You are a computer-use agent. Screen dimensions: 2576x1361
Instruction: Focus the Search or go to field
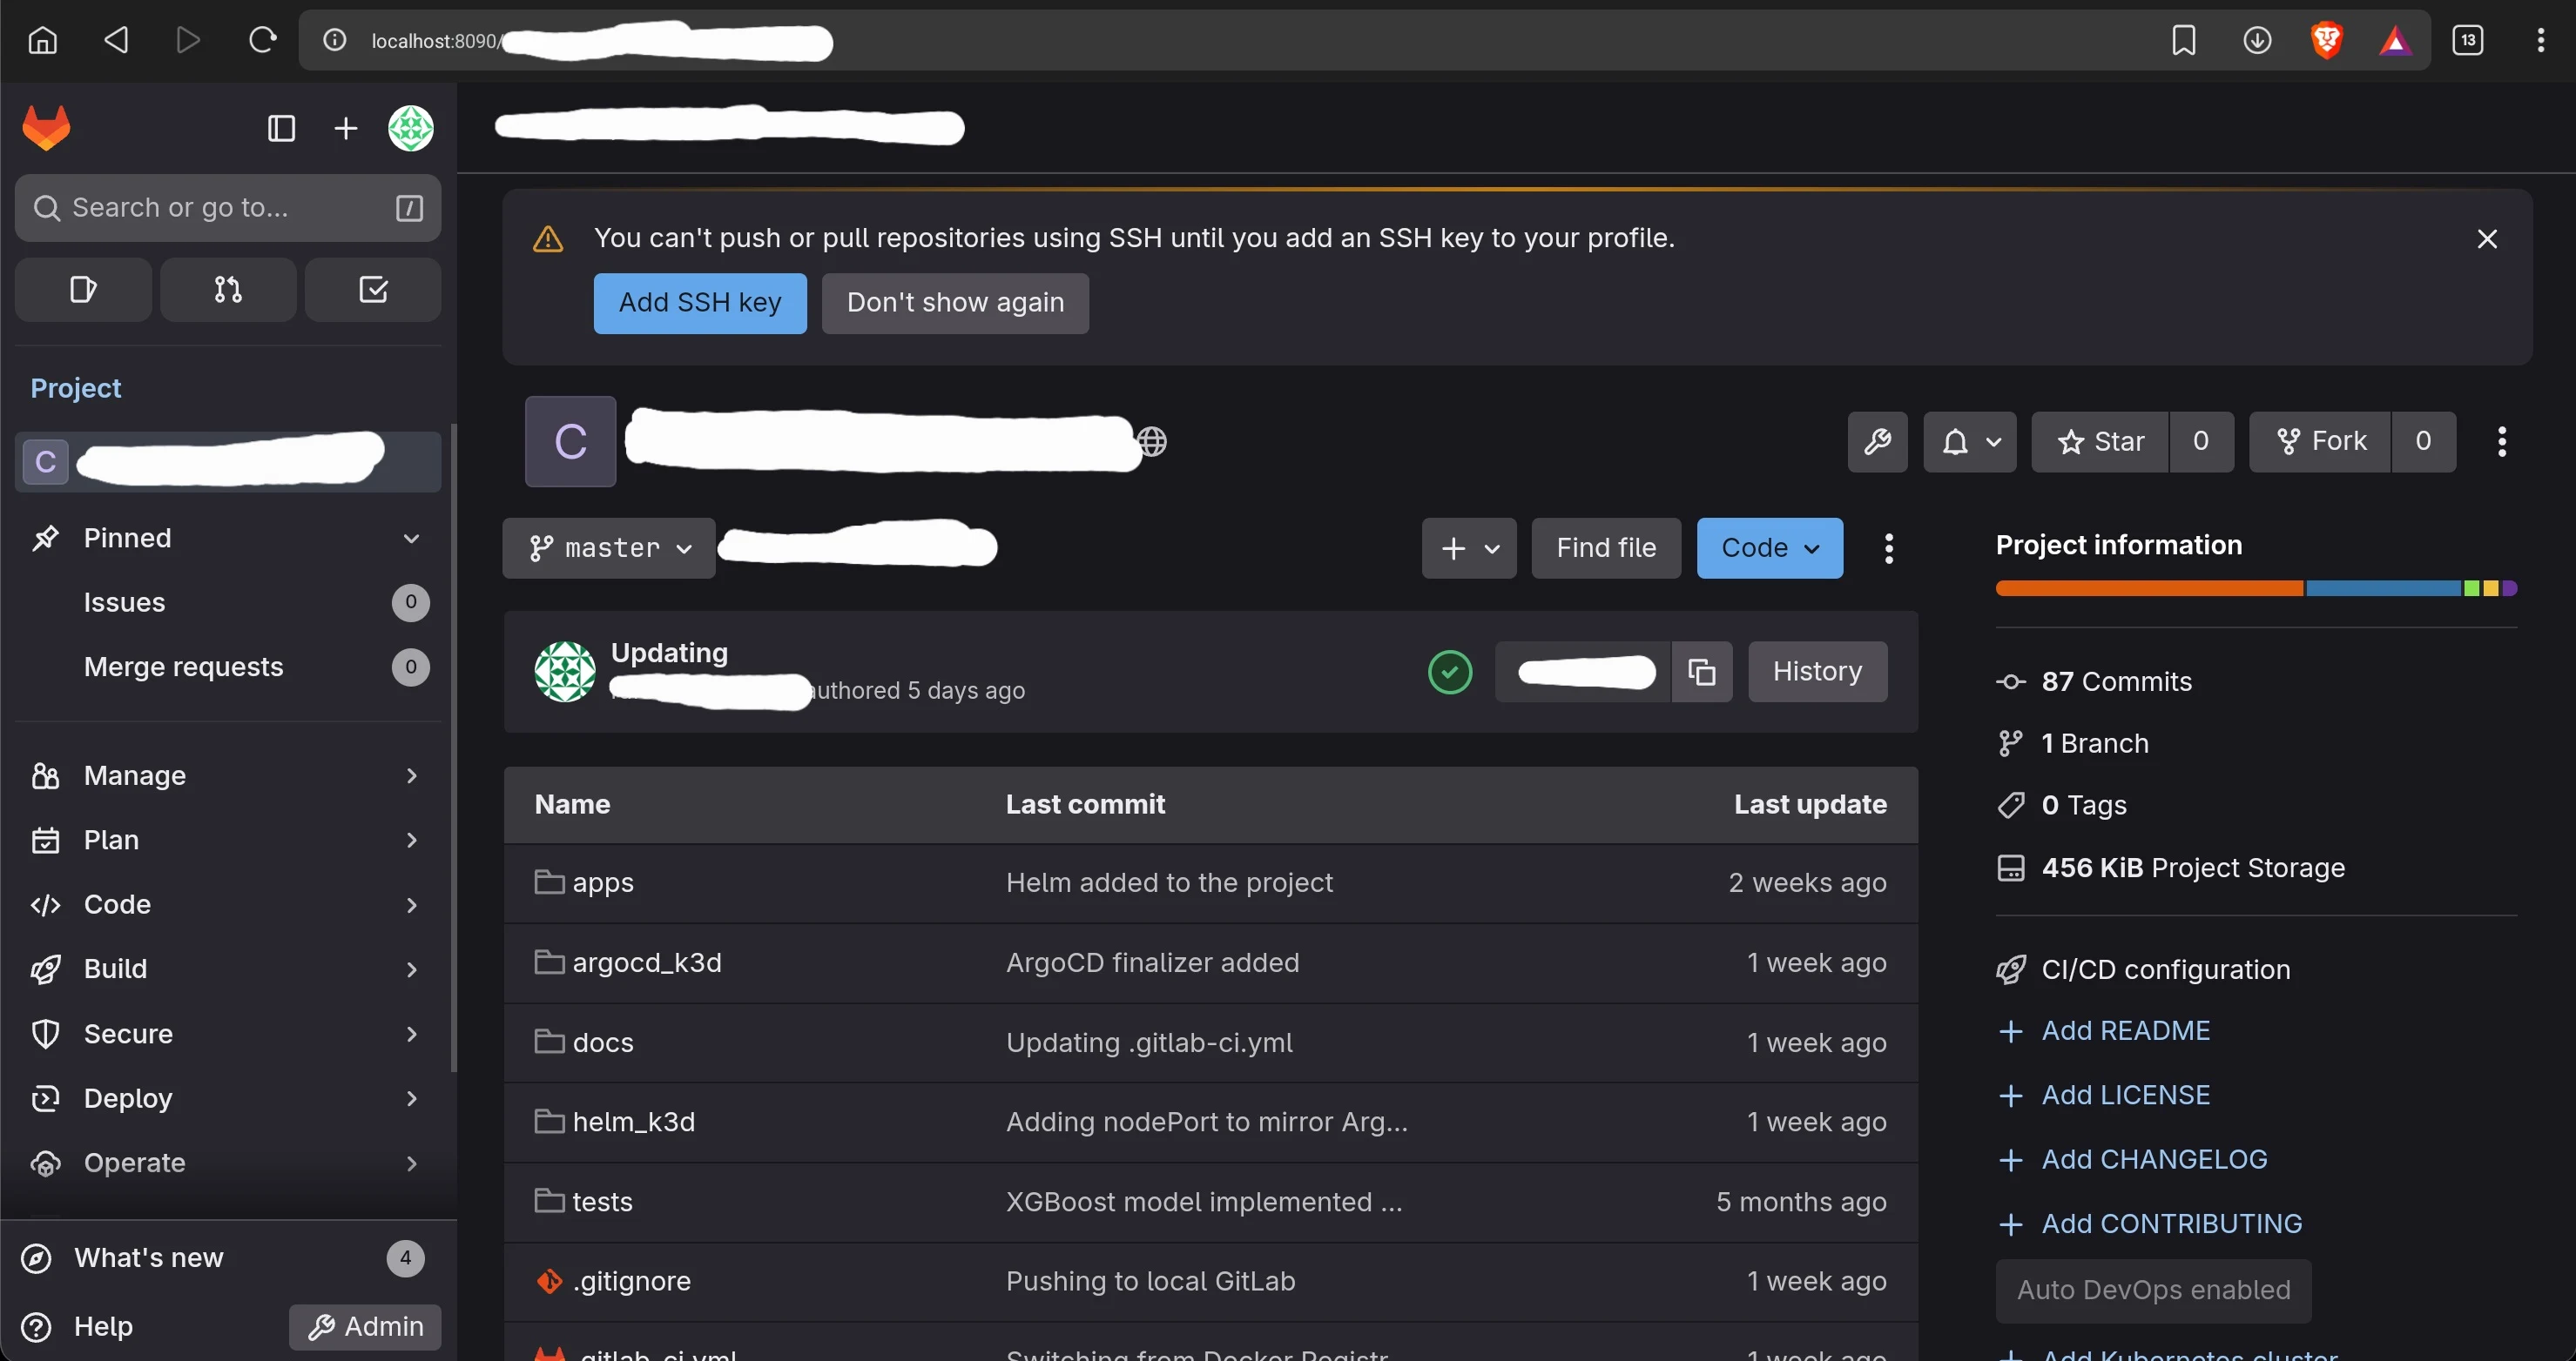pyautogui.click(x=228, y=208)
